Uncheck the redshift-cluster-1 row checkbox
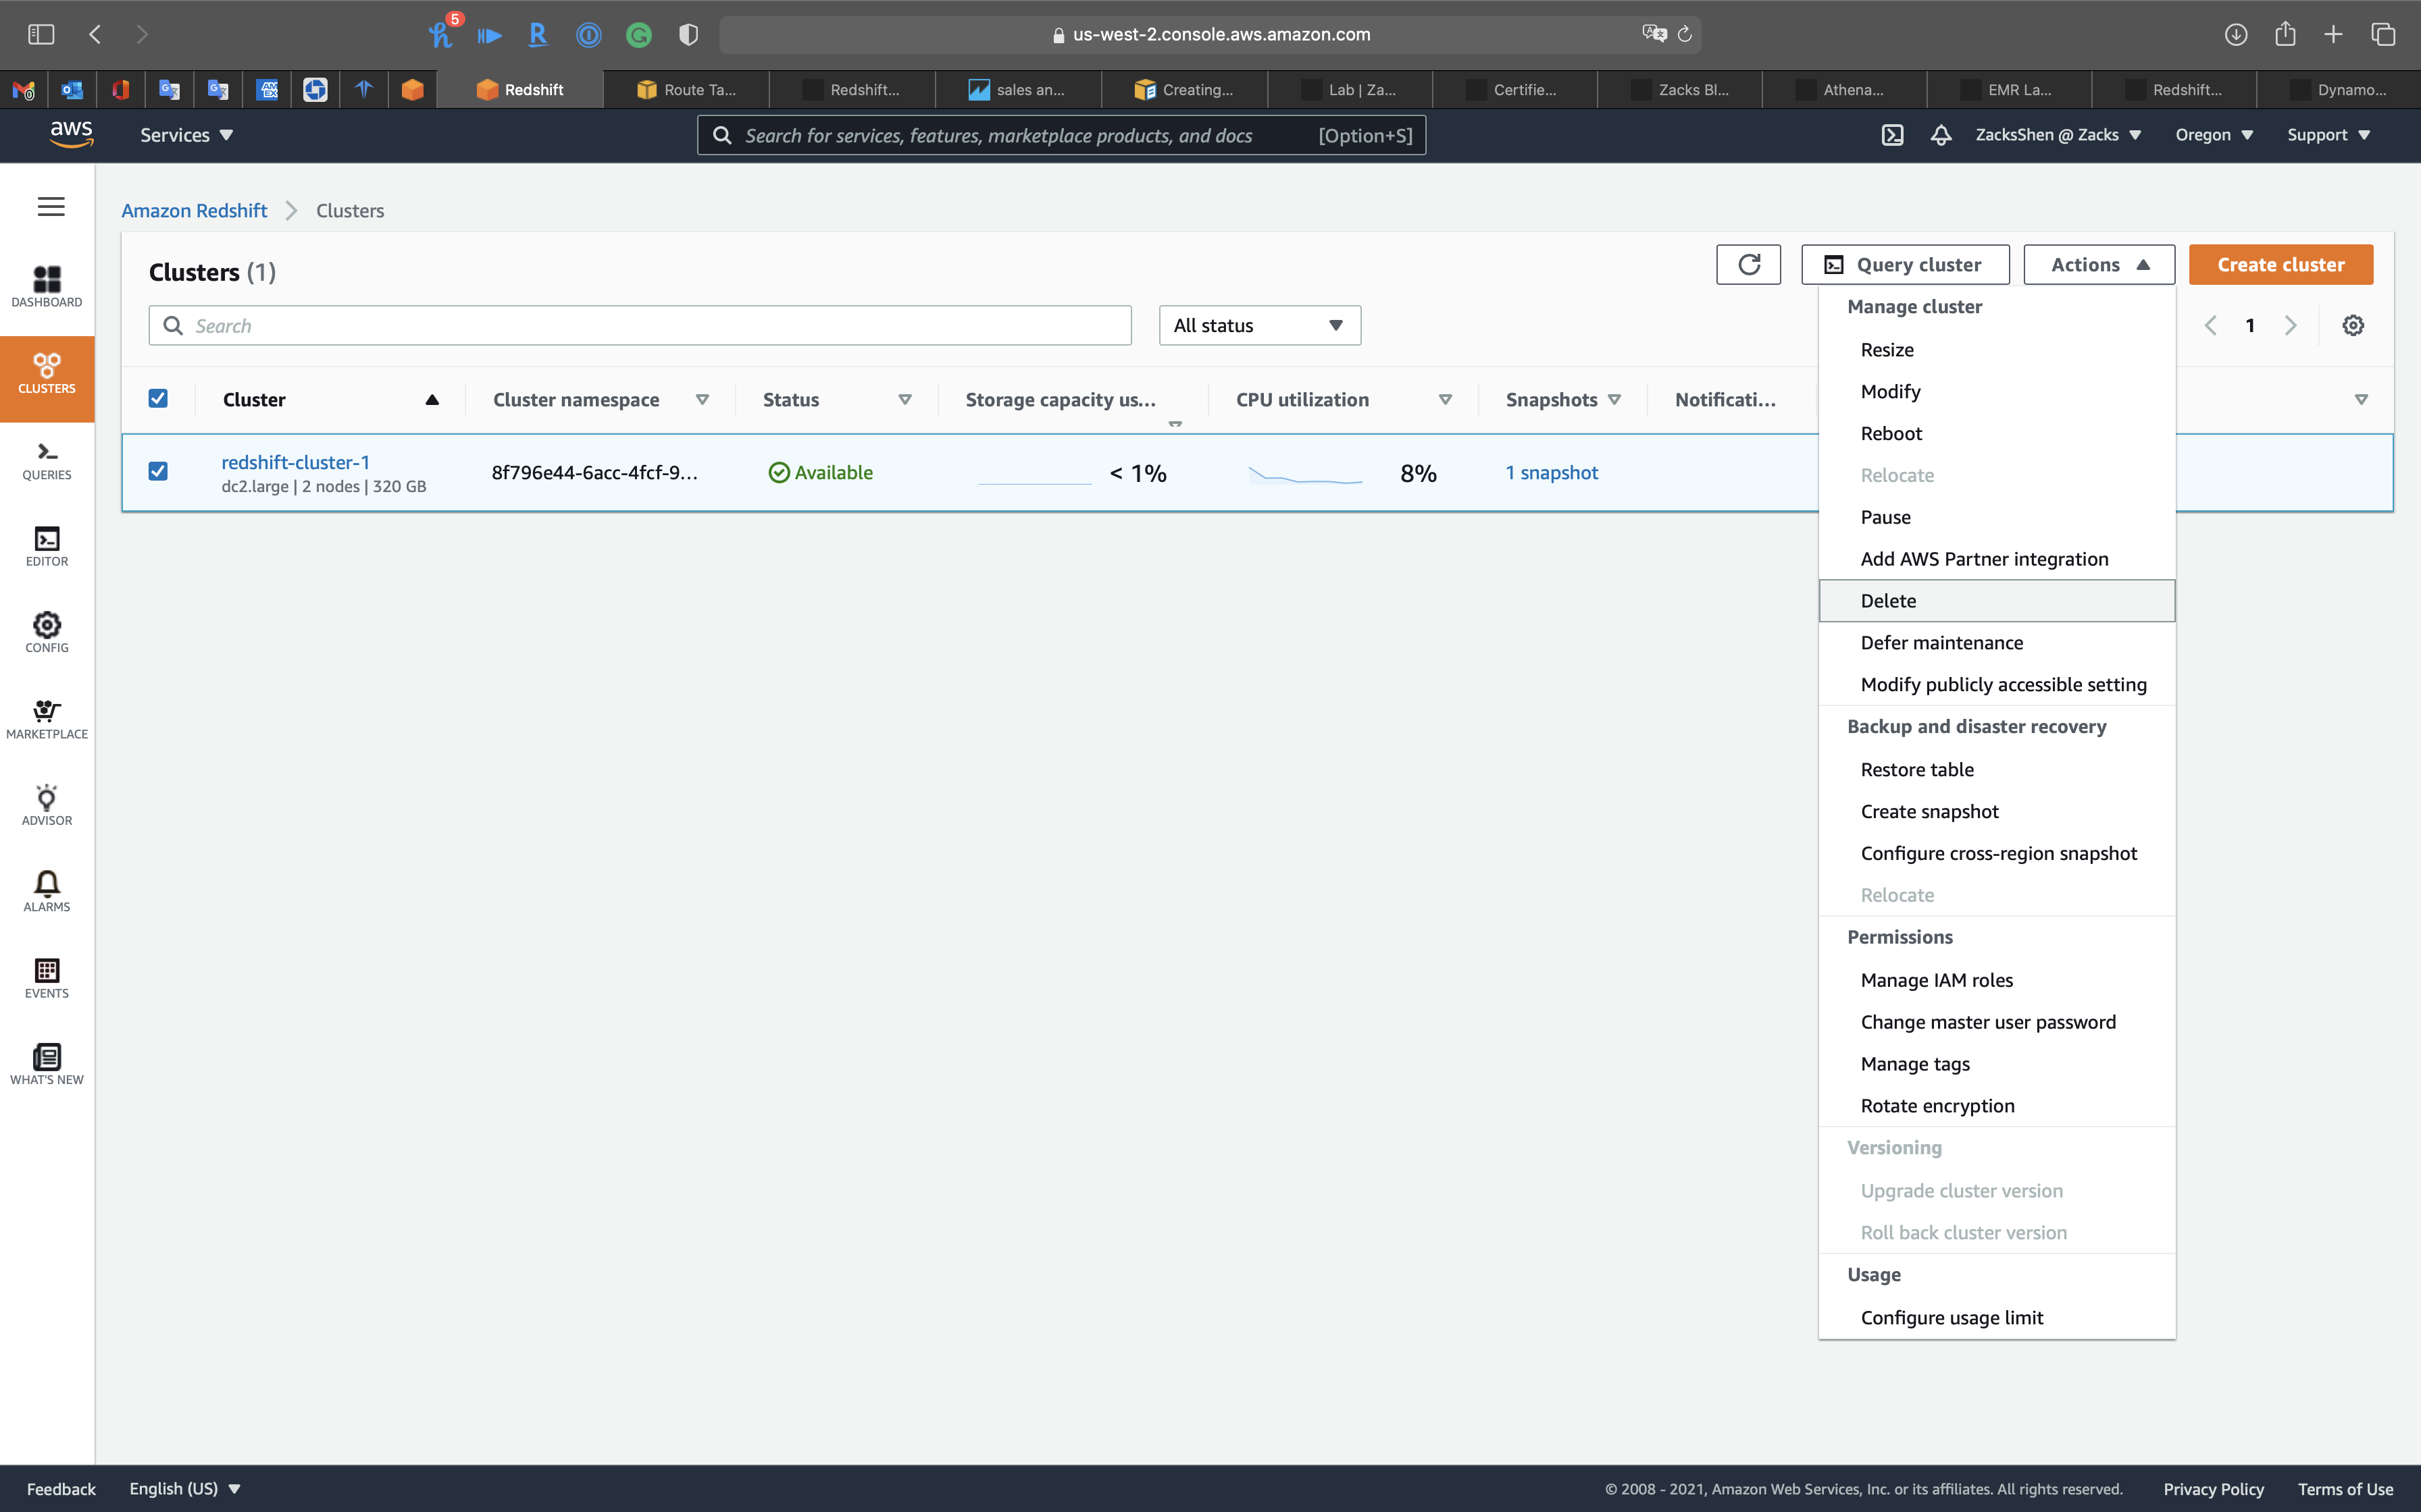The image size is (2421, 1512). pos(158,471)
